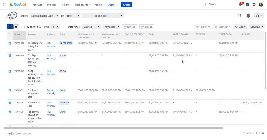Open the Jira help question mark icon
This screenshot has width=267, height=140.
pos(247,5)
